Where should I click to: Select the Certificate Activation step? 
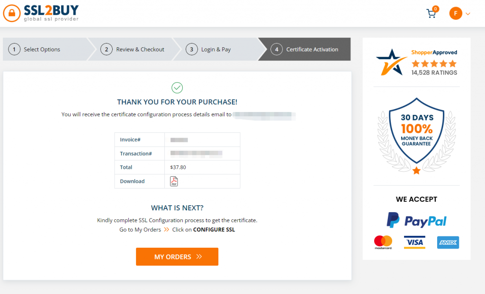coord(306,49)
